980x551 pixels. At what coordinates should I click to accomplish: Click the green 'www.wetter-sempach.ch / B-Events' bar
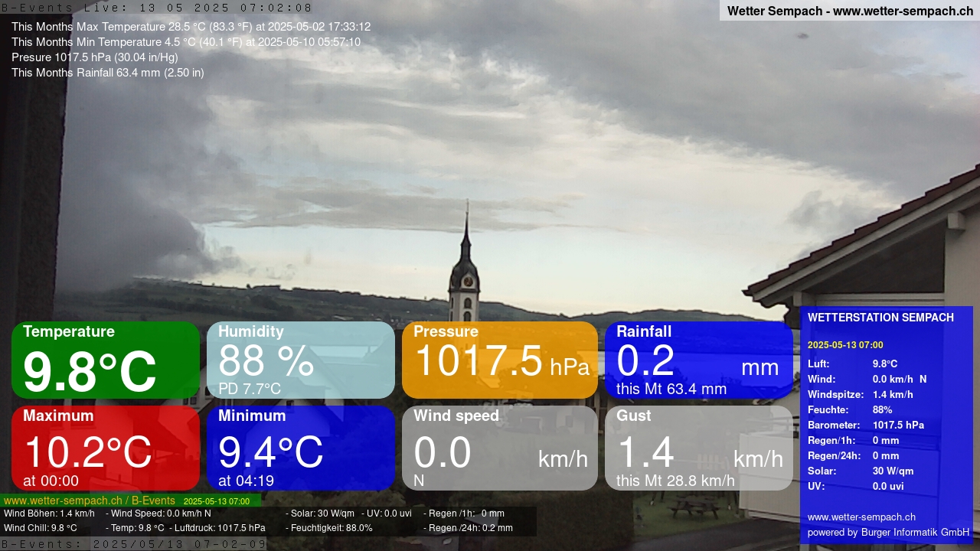[130, 500]
